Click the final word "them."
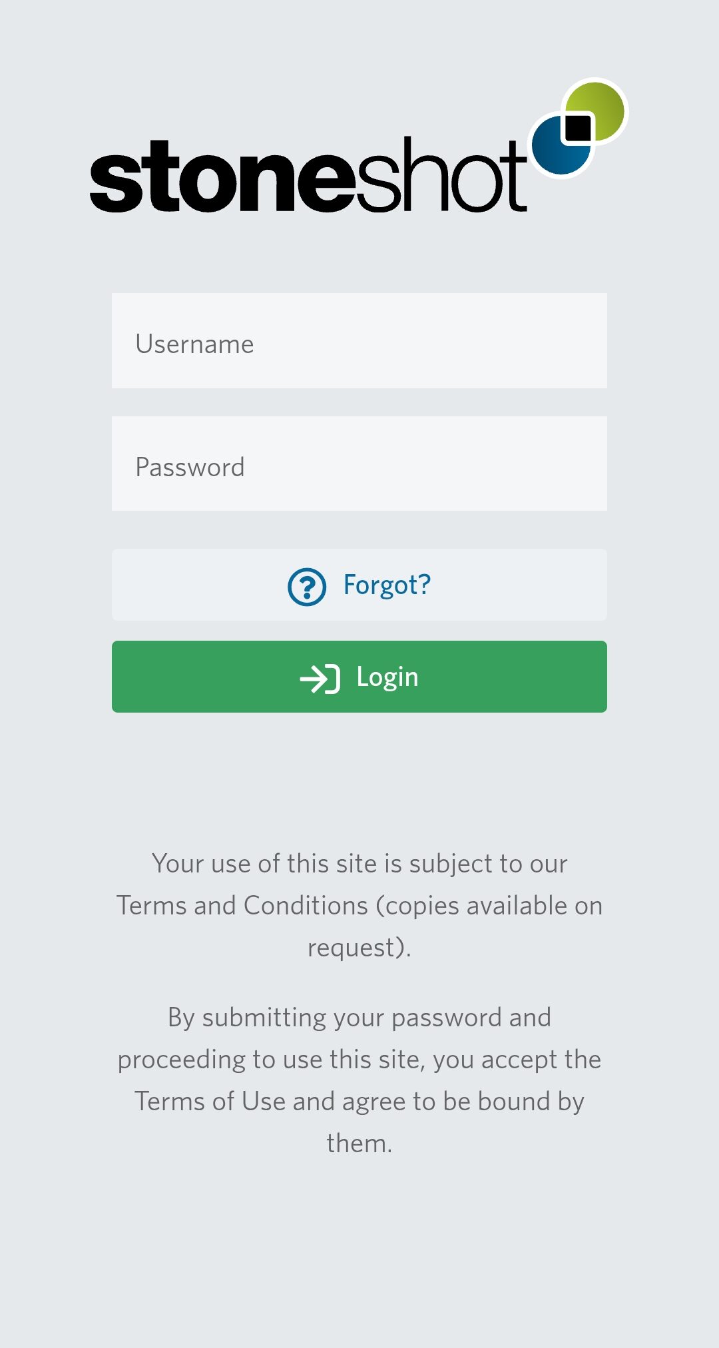This screenshot has height=1348, width=719. point(359,1144)
